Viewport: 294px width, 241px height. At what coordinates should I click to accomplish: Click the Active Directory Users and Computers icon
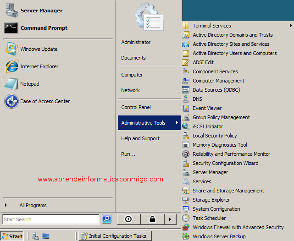click(186, 53)
